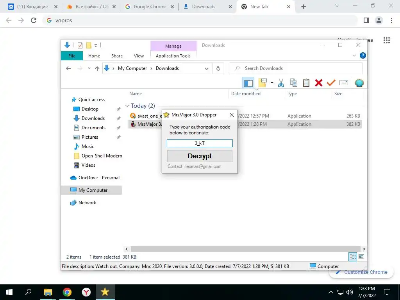The image size is (400, 300).
Task: Open the Classic Explorer shell settings icon
Action: (x=359, y=83)
